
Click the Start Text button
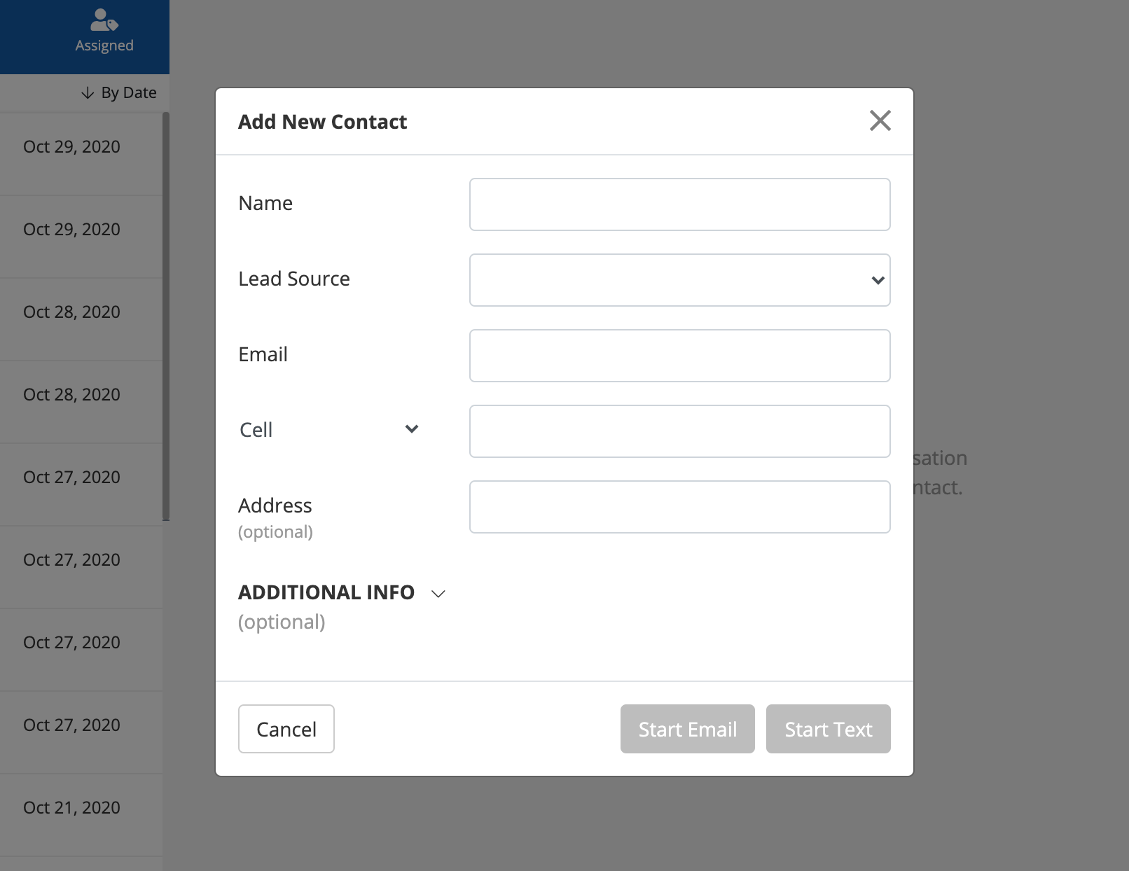click(x=828, y=729)
